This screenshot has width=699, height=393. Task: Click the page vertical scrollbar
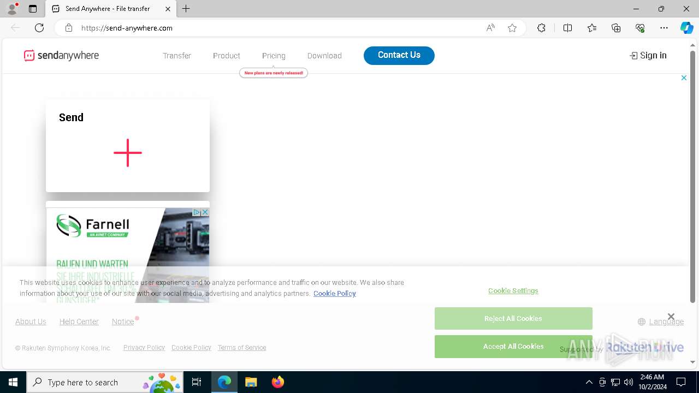coord(693,177)
